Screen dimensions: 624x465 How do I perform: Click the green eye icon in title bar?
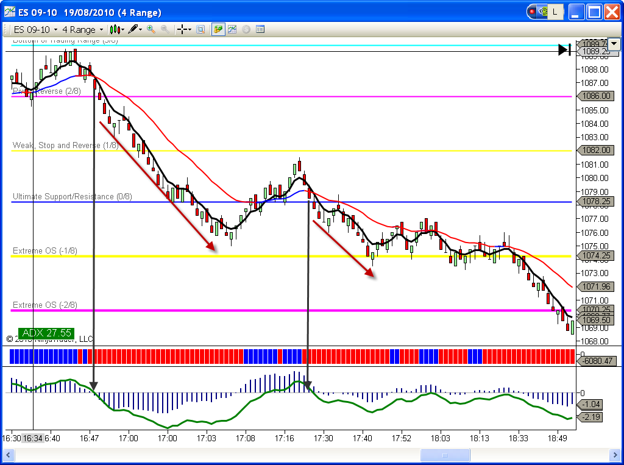click(543, 12)
